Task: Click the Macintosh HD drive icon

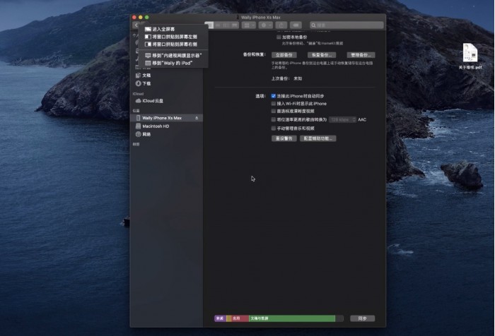Action: [138, 126]
